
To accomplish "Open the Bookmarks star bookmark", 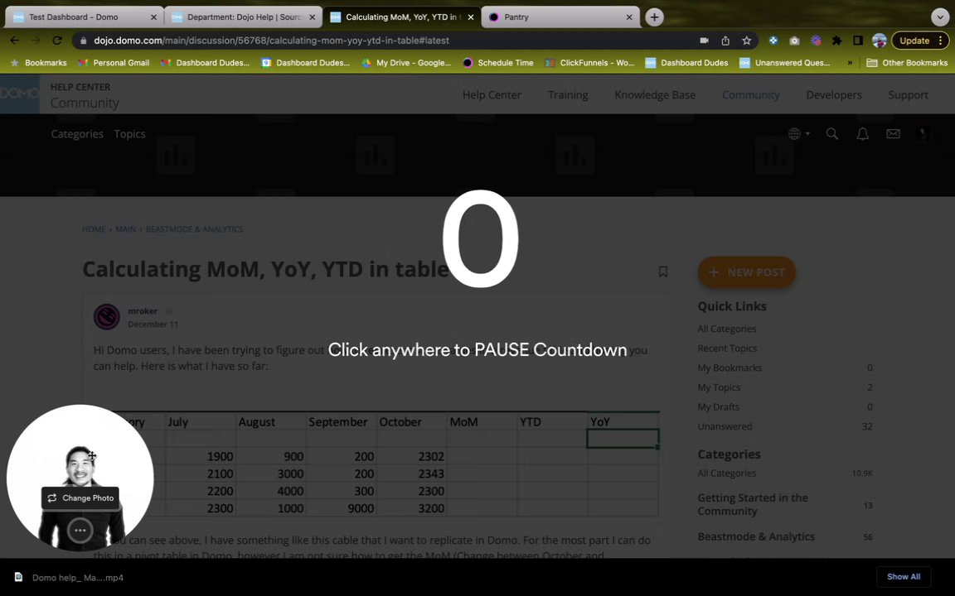I will coord(39,63).
